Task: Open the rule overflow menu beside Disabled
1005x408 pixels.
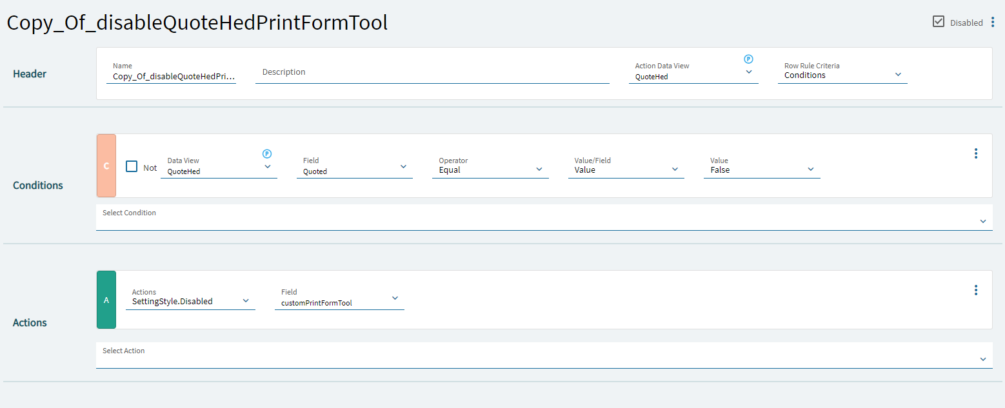Action: (993, 23)
